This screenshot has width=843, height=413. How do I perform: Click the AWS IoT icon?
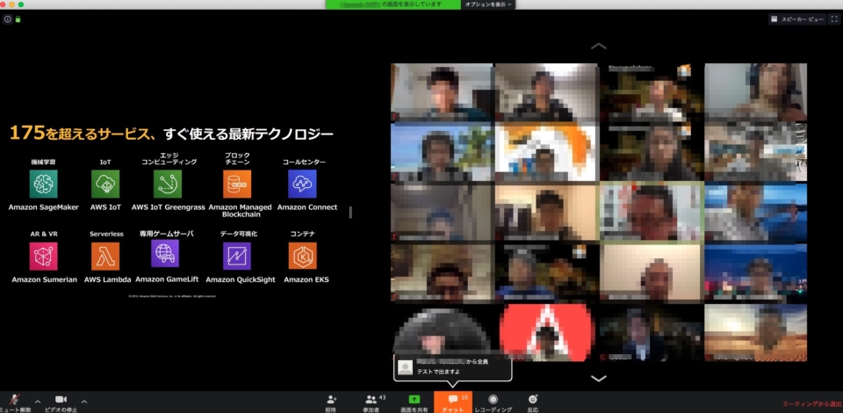point(105,184)
